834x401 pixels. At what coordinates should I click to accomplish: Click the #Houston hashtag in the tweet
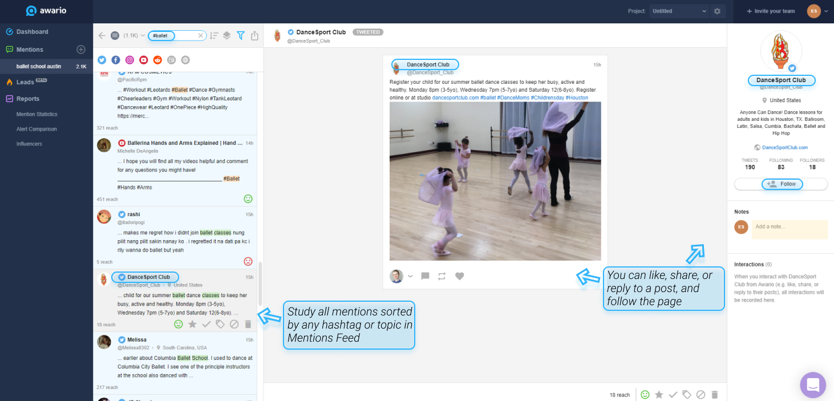(577, 98)
